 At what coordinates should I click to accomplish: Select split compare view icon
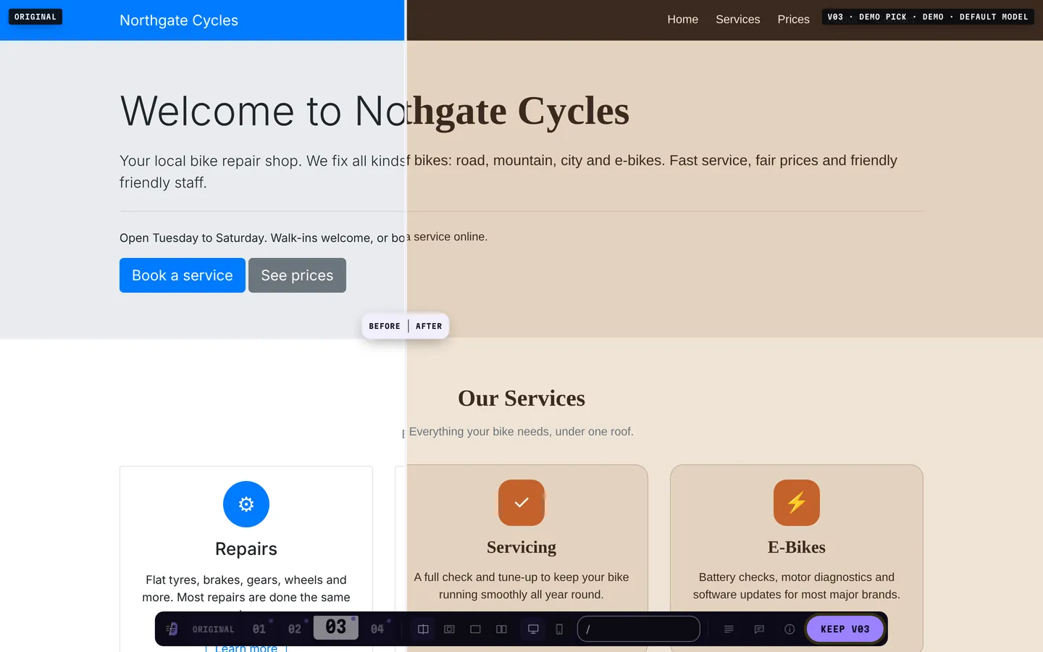[x=423, y=629]
